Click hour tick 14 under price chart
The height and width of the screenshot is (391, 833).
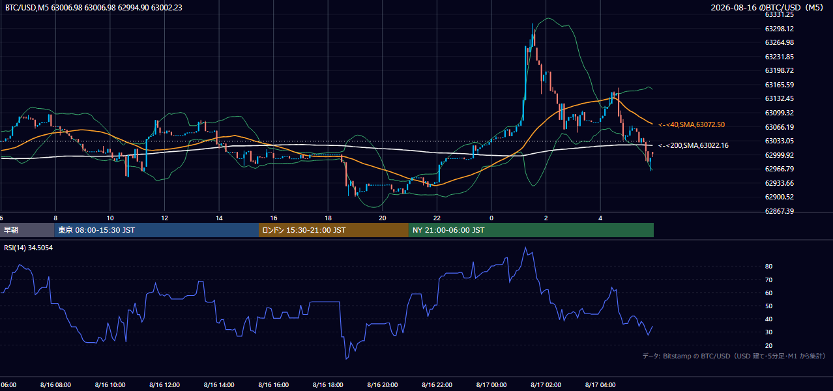(x=219, y=218)
